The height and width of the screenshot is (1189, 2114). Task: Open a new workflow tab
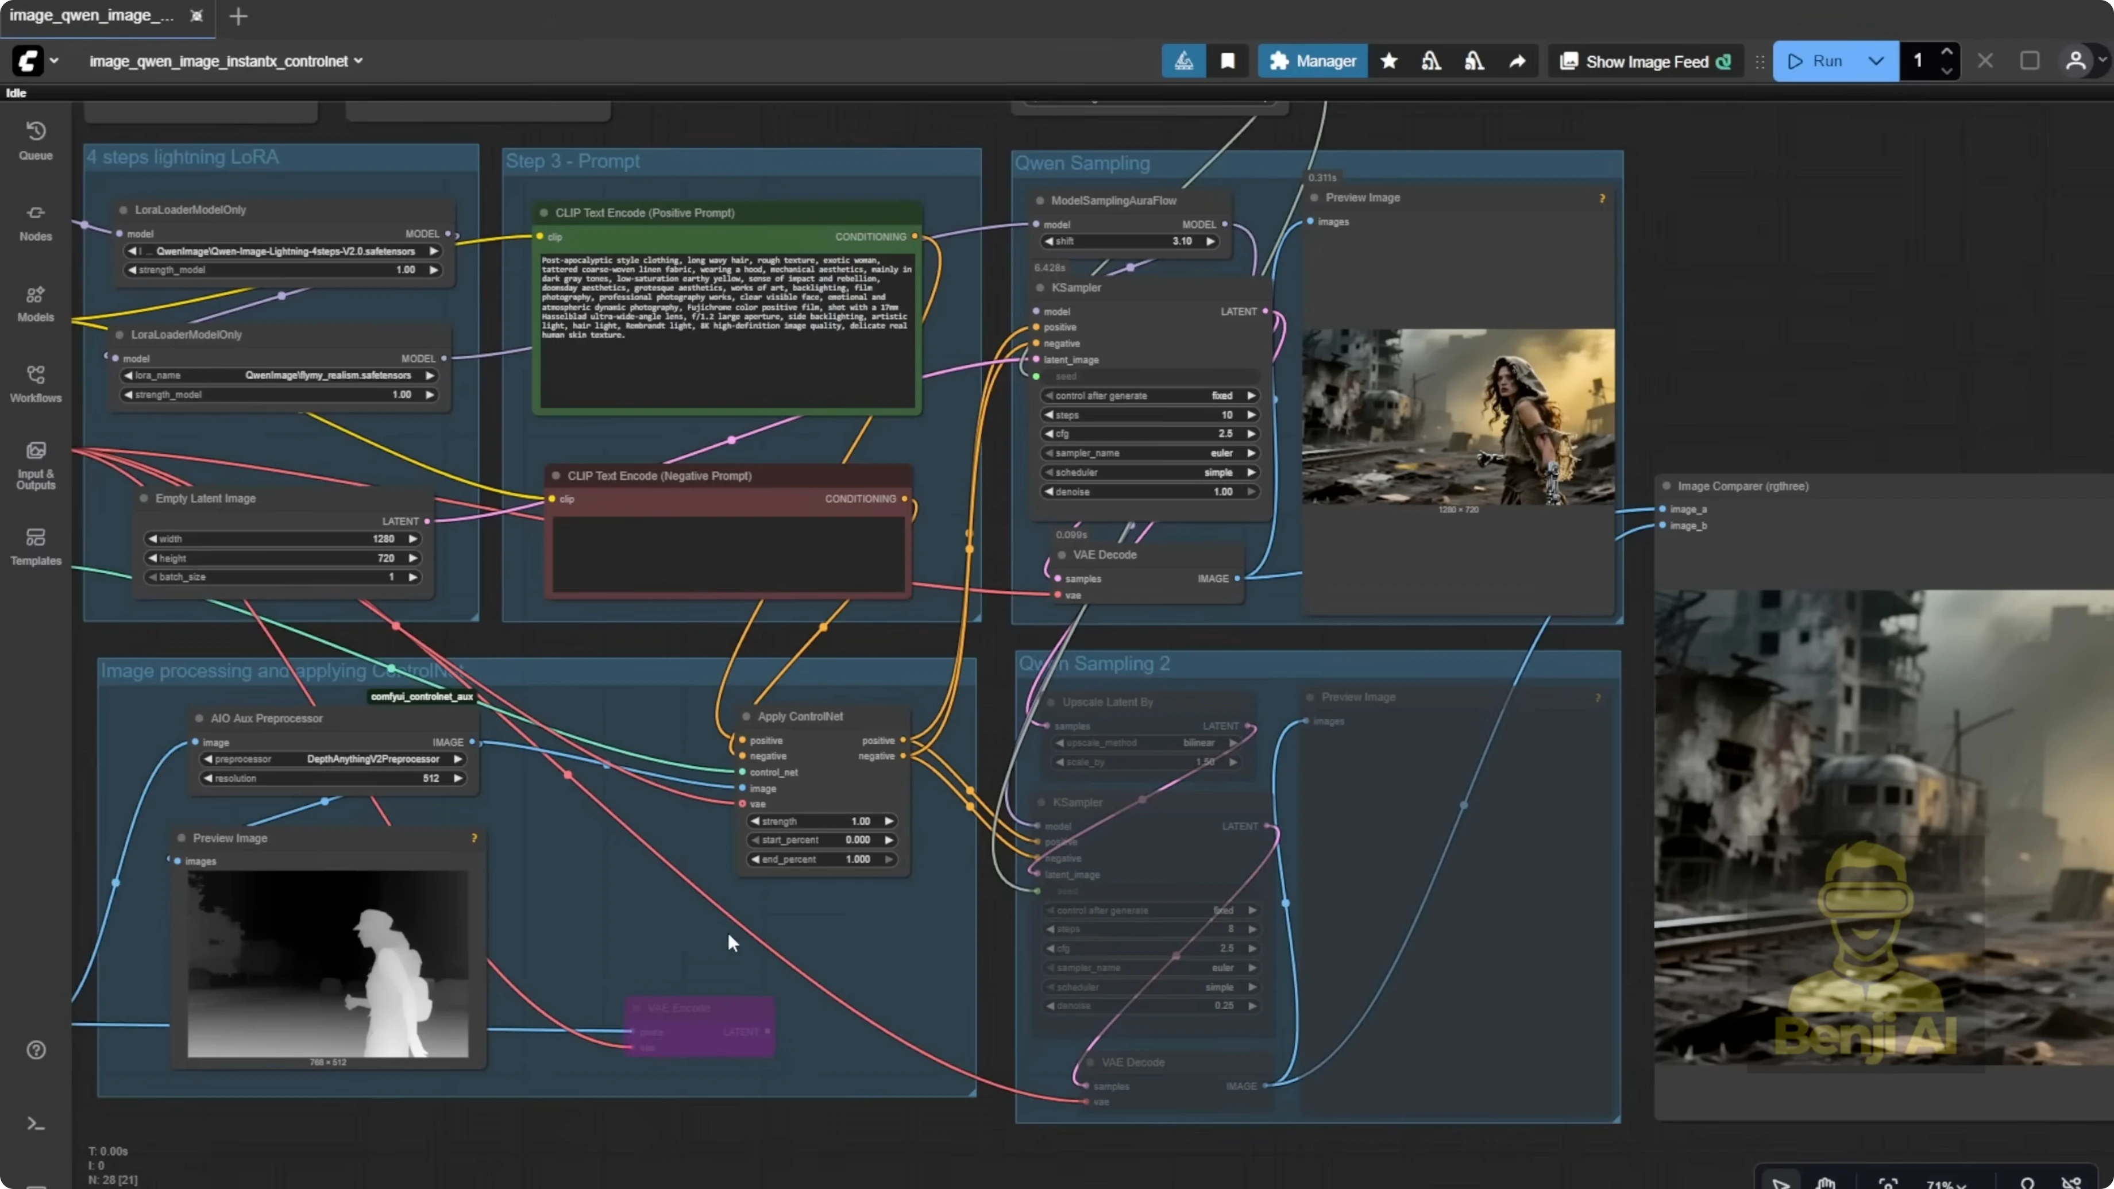click(x=237, y=16)
